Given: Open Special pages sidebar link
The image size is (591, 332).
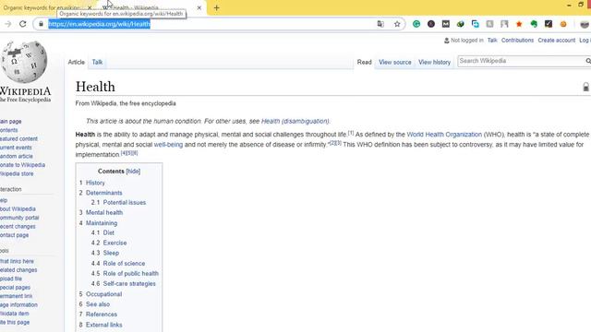Looking at the screenshot, I should 15,287.
